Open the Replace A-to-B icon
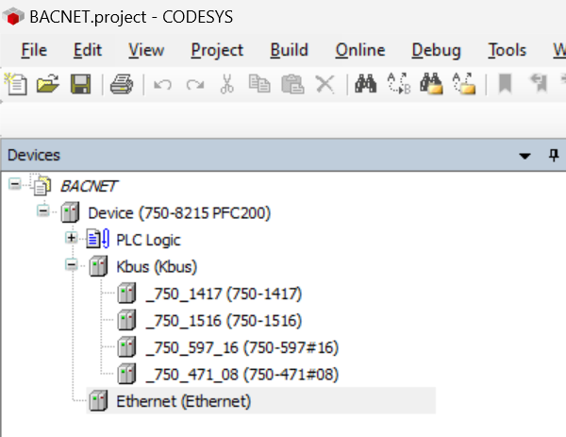566x437 pixels. pyautogui.click(x=398, y=83)
